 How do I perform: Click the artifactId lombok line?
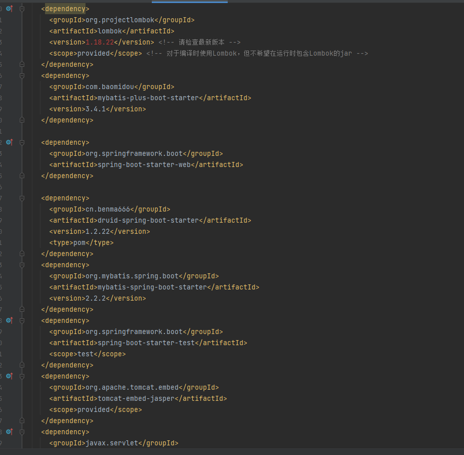tap(112, 31)
